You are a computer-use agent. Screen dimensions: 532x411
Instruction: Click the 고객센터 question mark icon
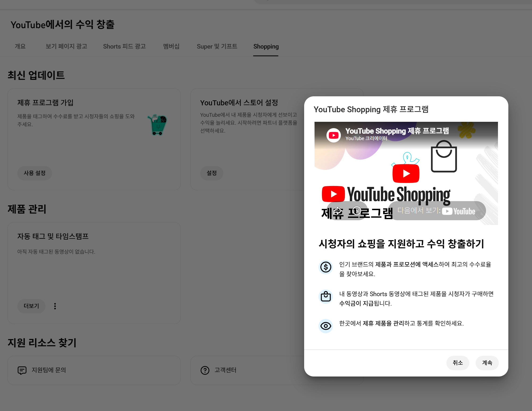tap(205, 370)
